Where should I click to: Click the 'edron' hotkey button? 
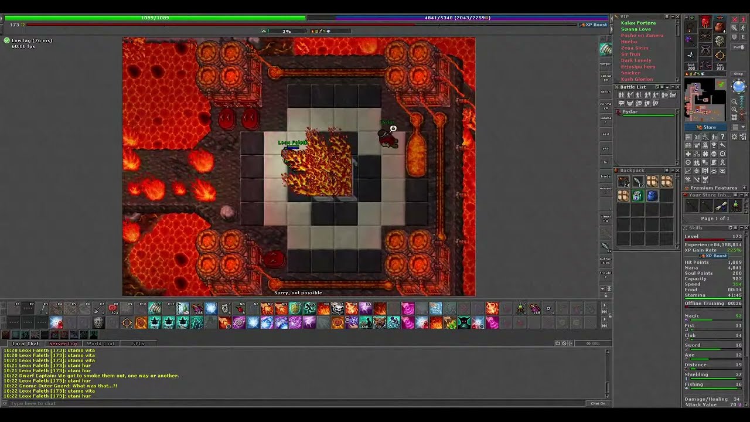click(606, 92)
